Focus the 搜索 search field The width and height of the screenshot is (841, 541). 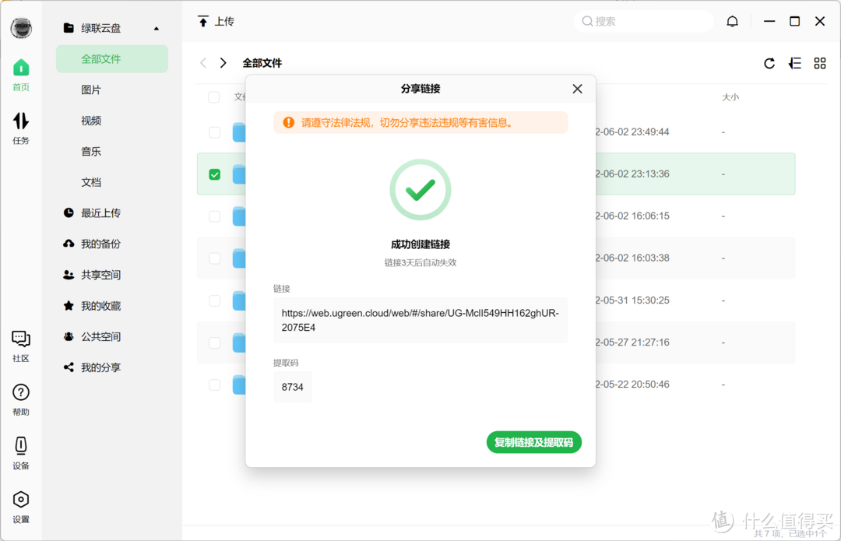pyautogui.click(x=644, y=22)
